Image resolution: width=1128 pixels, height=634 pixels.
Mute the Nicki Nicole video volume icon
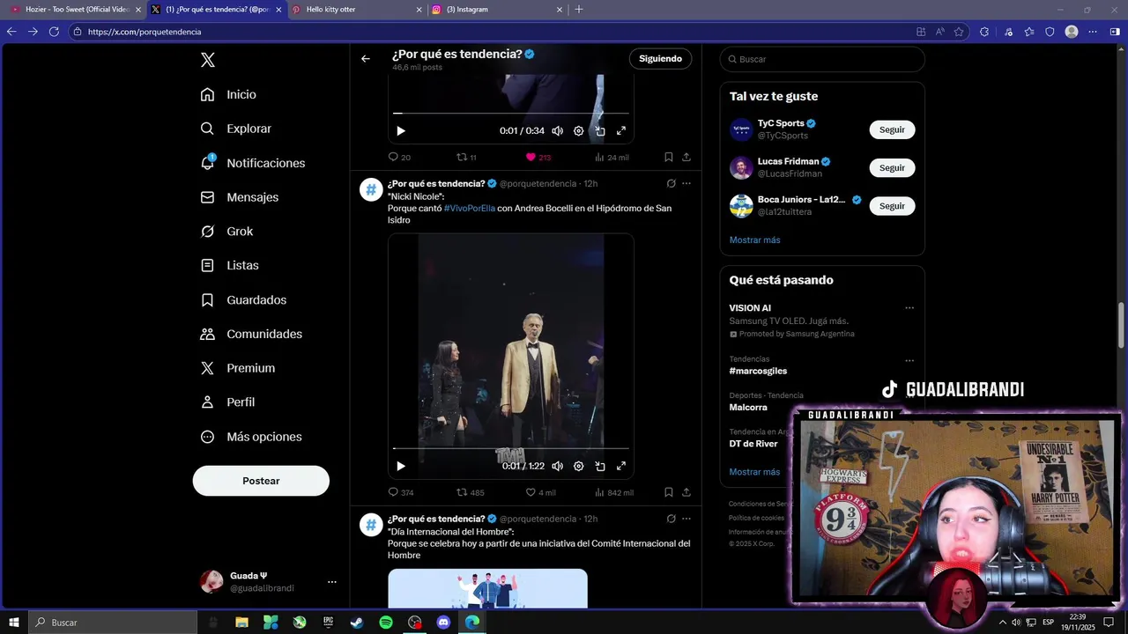pyautogui.click(x=557, y=466)
